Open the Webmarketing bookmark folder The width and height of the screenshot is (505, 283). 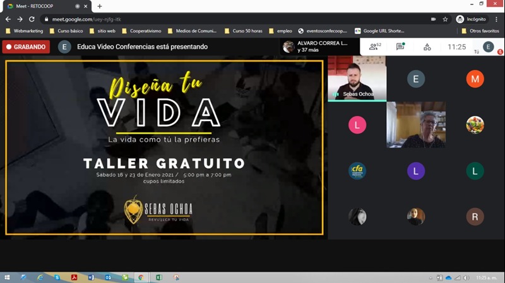click(x=25, y=31)
